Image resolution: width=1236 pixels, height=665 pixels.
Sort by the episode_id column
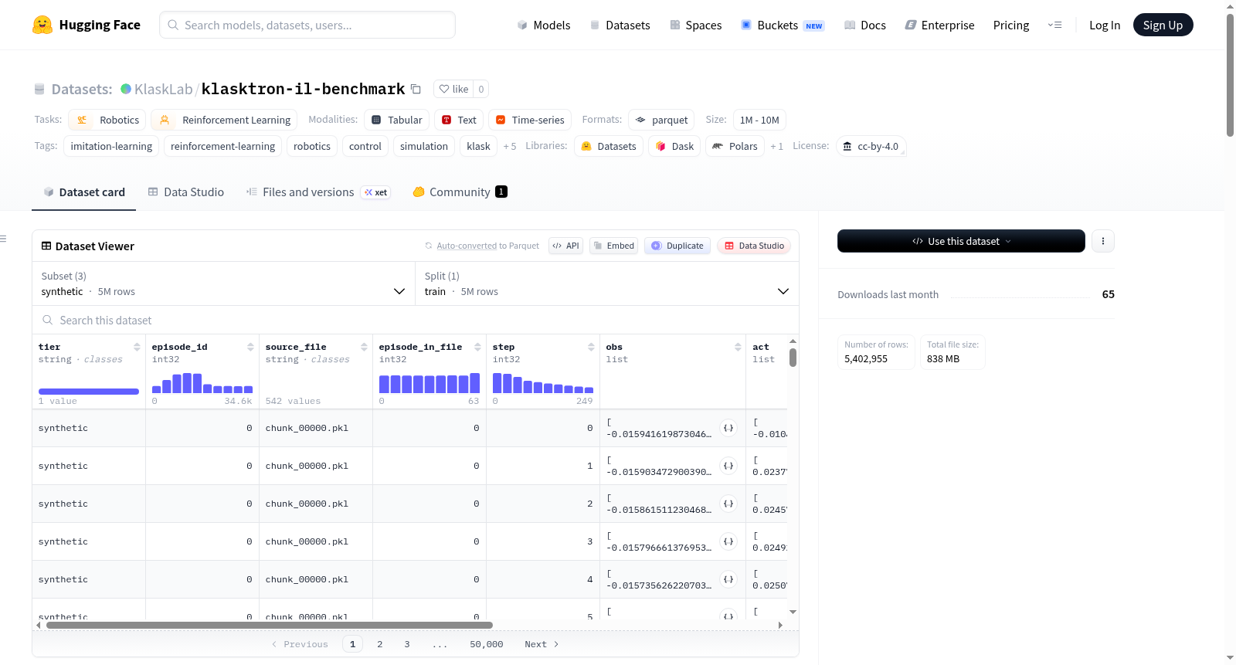pyautogui.click(x=250, y=347)
